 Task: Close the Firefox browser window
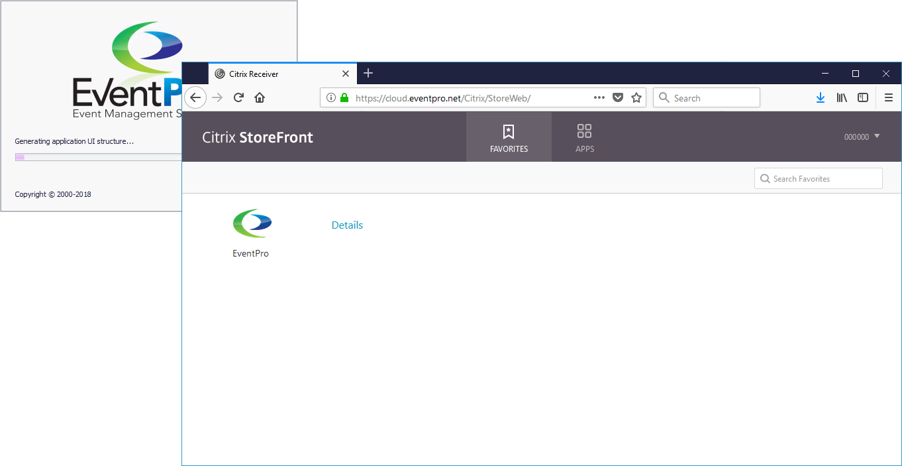pyautogui.click(x=886, y=74)
